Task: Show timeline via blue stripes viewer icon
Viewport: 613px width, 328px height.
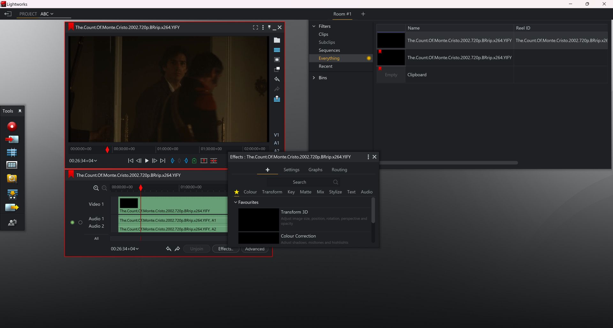Action: coord(277,50)
